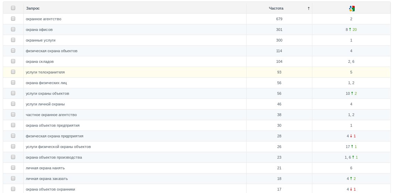Screen dimensions: 395x193
Task: Click red down arrow in охрана объектов охранники row
Action: coord(351,189)
